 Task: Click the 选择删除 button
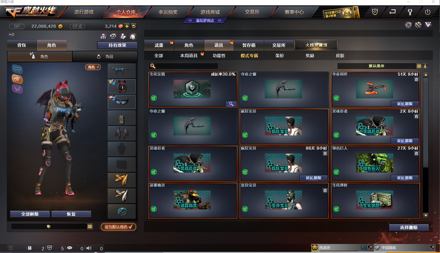coord(409,227)
